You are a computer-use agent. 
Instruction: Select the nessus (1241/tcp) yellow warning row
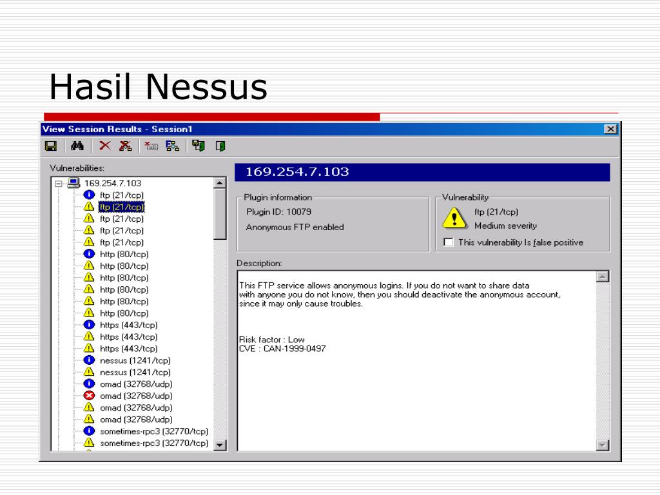pyautogui.click(x=135, y=372)
